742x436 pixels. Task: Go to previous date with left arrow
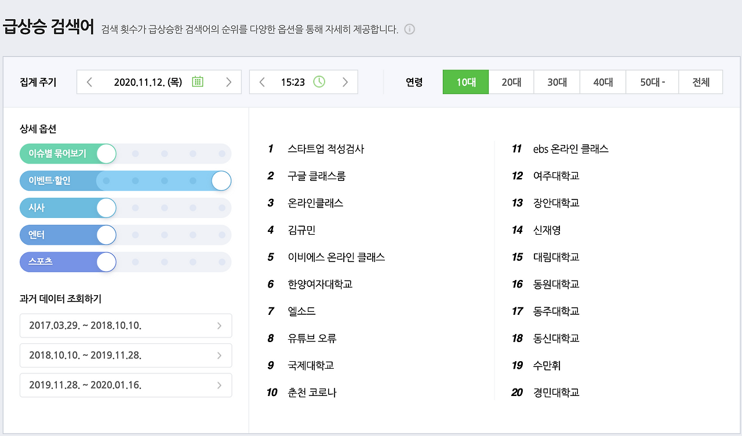89,82
